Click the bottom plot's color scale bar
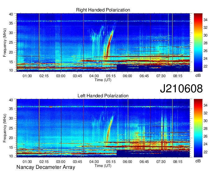 click(x=198, y=128)
